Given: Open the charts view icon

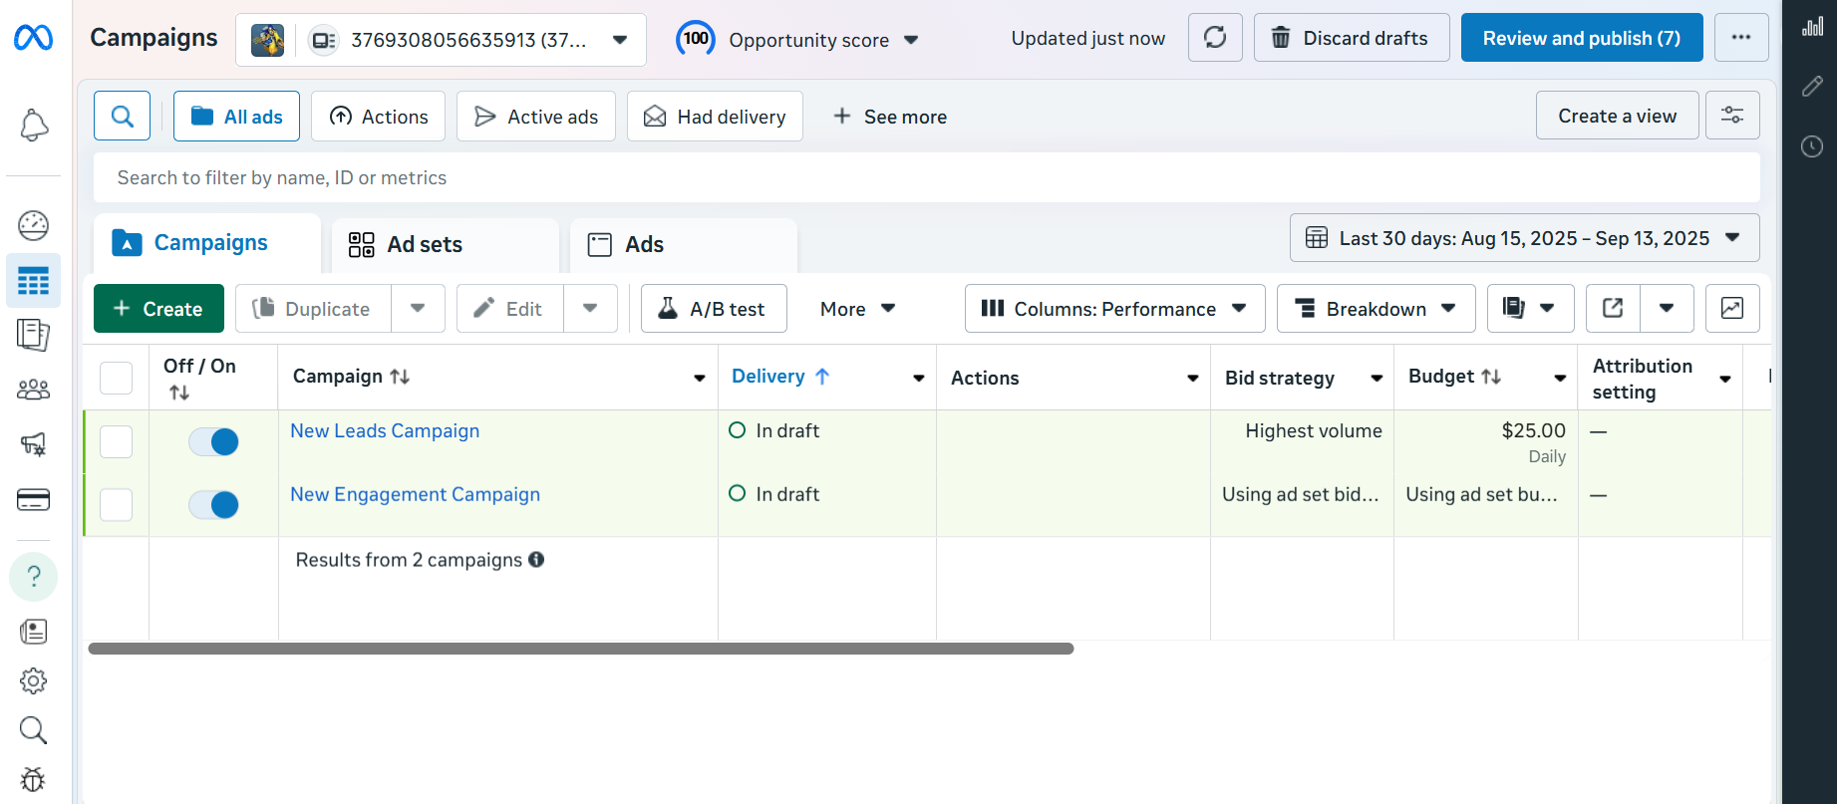Looking at the screenshot, I should (1731, 309).
